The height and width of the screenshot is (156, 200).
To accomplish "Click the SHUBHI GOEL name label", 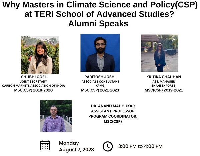I will pyautogui.click(x=34, y=77).
